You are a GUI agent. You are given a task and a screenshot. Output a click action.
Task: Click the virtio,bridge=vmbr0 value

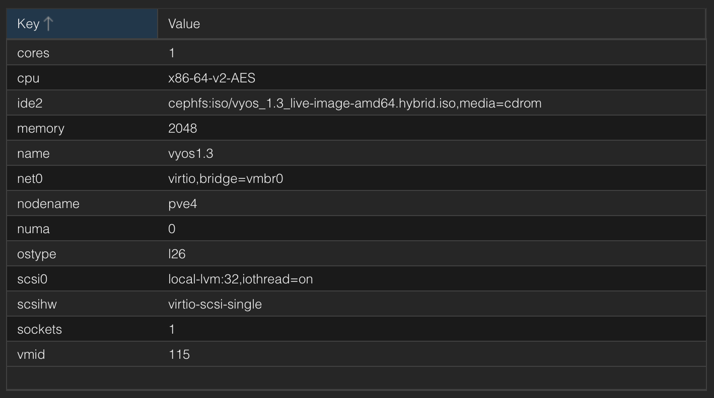[226, 178]
